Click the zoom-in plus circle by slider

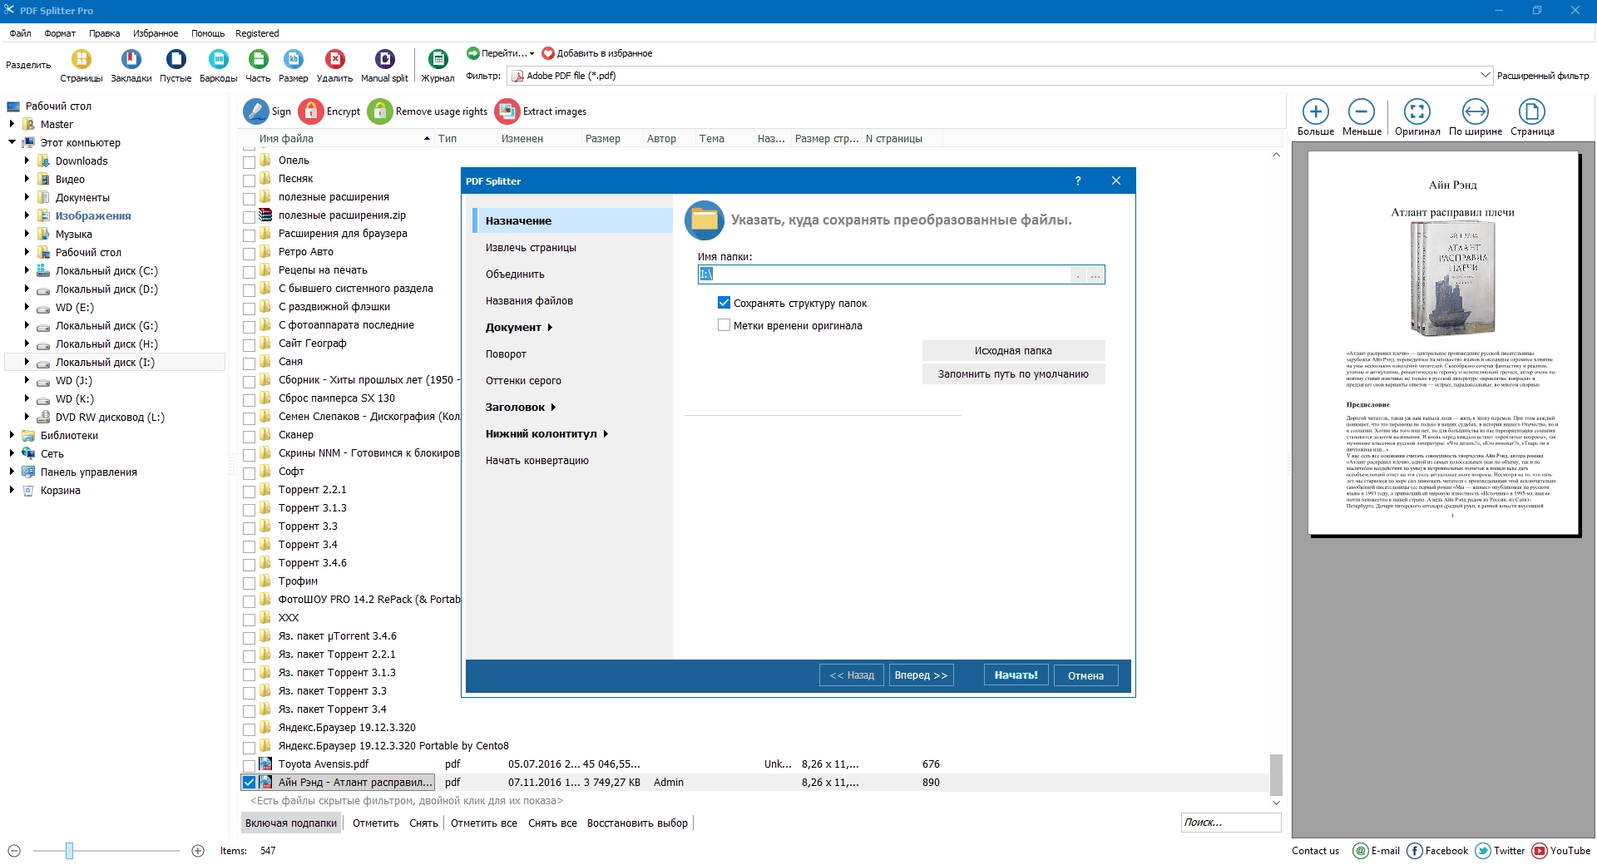click(198, 851)
